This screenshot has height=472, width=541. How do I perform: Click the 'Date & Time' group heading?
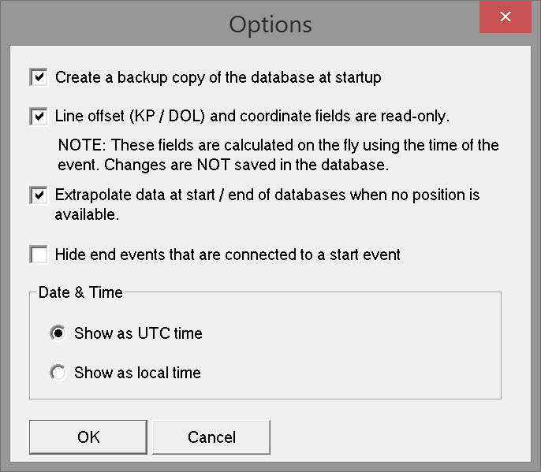pos(80,292)
